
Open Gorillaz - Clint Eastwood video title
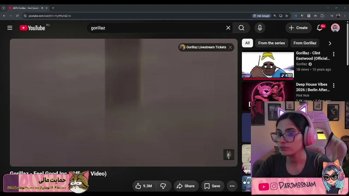pos(313,56)
